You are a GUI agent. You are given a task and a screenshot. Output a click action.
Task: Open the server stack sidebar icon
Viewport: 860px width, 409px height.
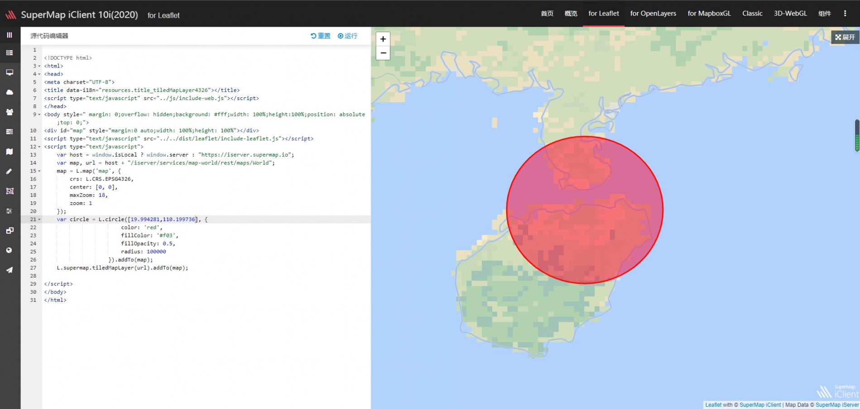(x=10, y=132)
